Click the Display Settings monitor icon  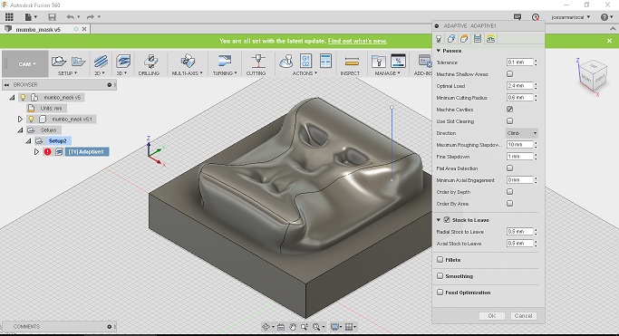(x=334, y=327)
